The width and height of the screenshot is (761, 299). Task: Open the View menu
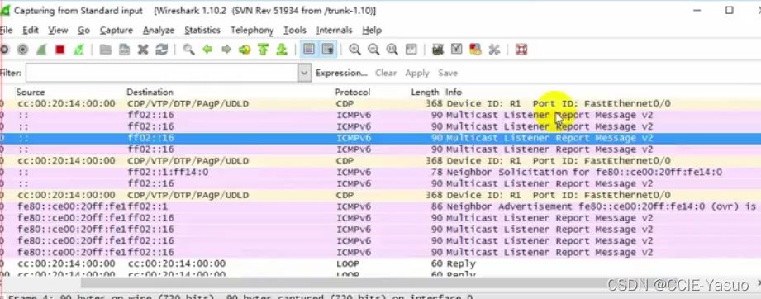(58, 30)
